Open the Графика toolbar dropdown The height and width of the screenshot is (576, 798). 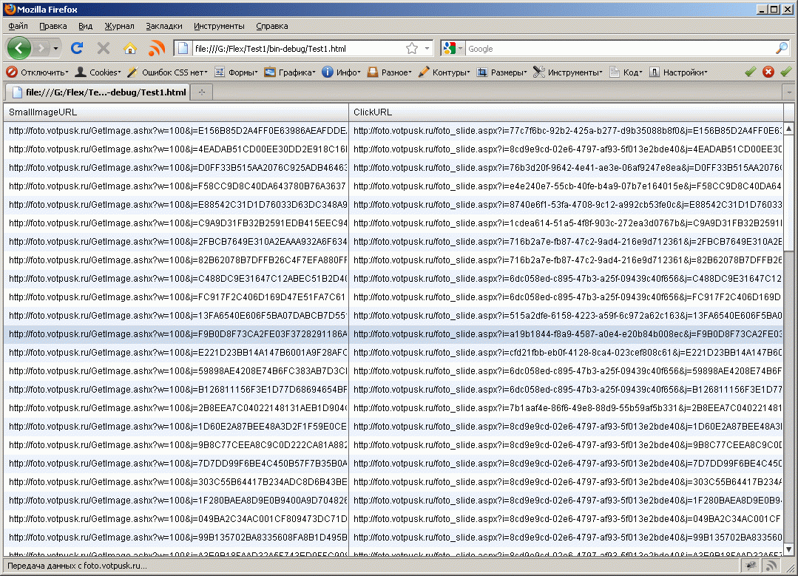point(290,72)
